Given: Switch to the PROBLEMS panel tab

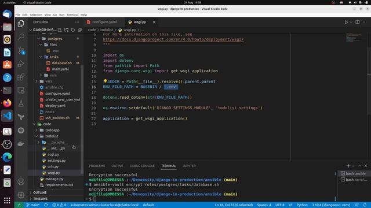Looking at the screenshot, I should click(x=97, y=166).
